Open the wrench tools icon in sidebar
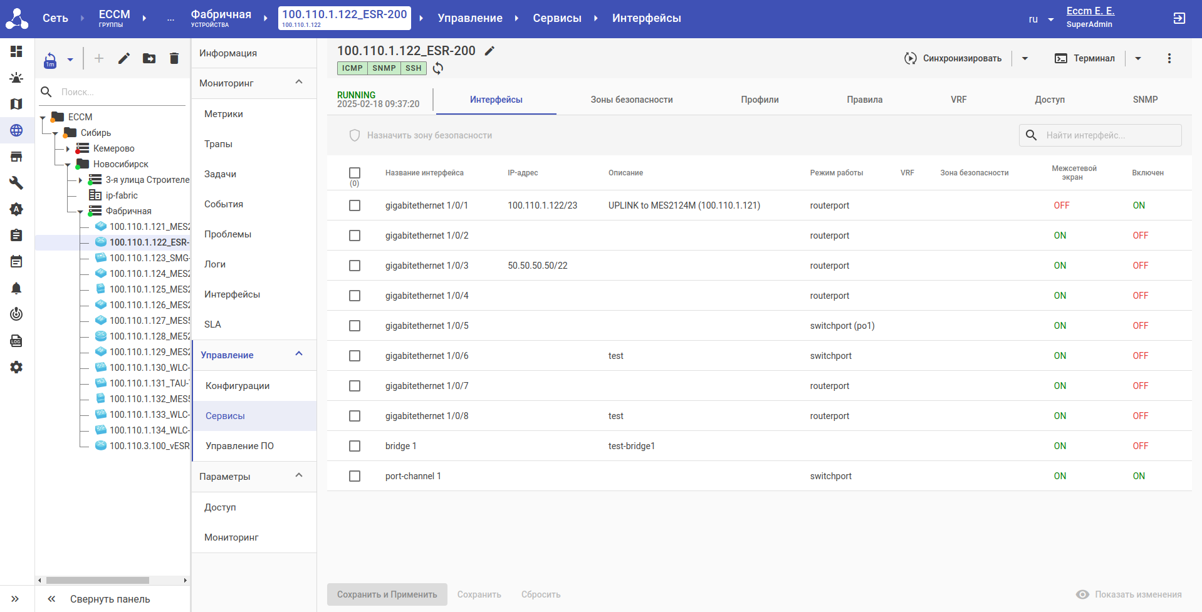This screenshot has height=612, width=1202. (x=16, y=183)
